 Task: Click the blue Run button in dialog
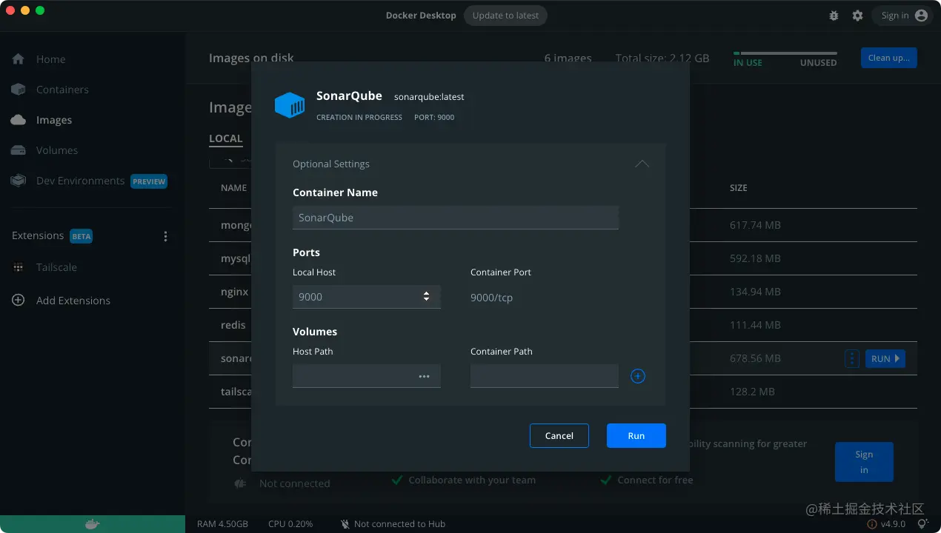(x=636, y=436)
